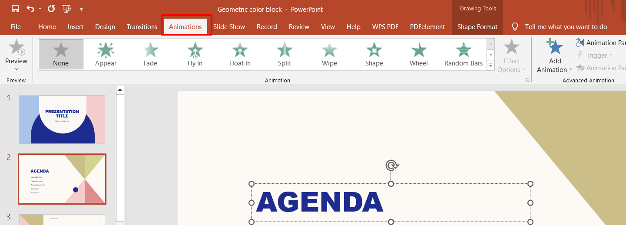Open the Review tab
This screenshot has height=225, width=626.
pos(299,27)
